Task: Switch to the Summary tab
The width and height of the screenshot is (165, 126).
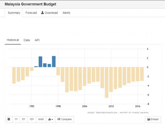Action: pyautogui.click(x=14, y=13)
